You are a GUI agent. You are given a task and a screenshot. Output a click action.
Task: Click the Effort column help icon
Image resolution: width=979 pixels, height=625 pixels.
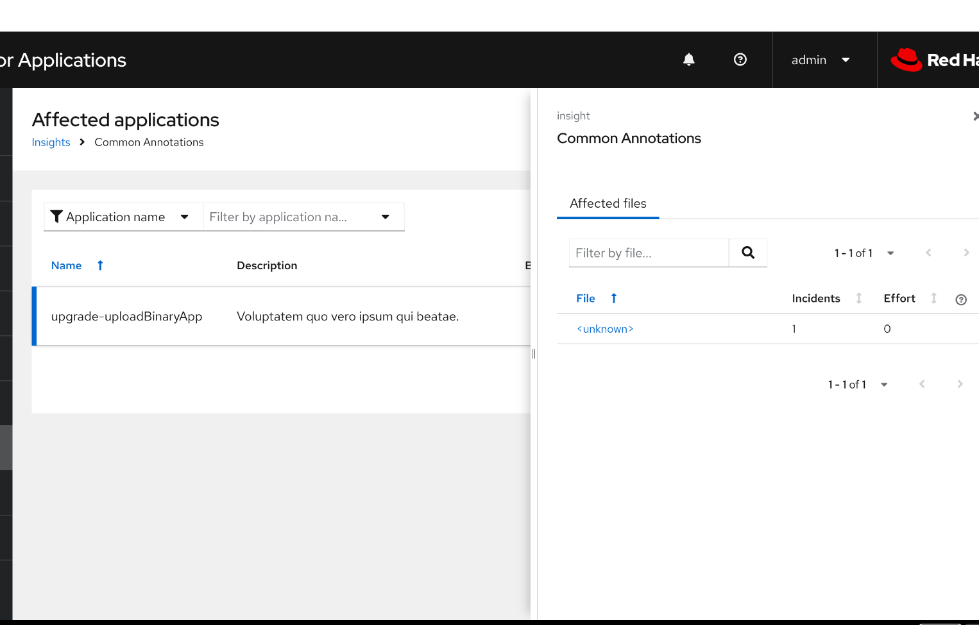point(960,299)
